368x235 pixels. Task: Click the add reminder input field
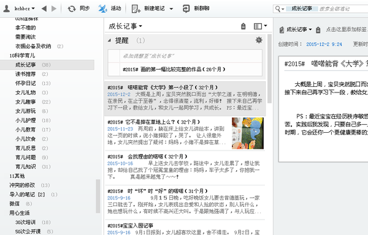(x=191, y=56)
